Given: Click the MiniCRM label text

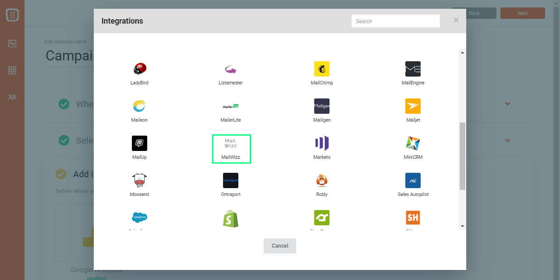Looking at the screenshot, I should [x=413, y=157].
